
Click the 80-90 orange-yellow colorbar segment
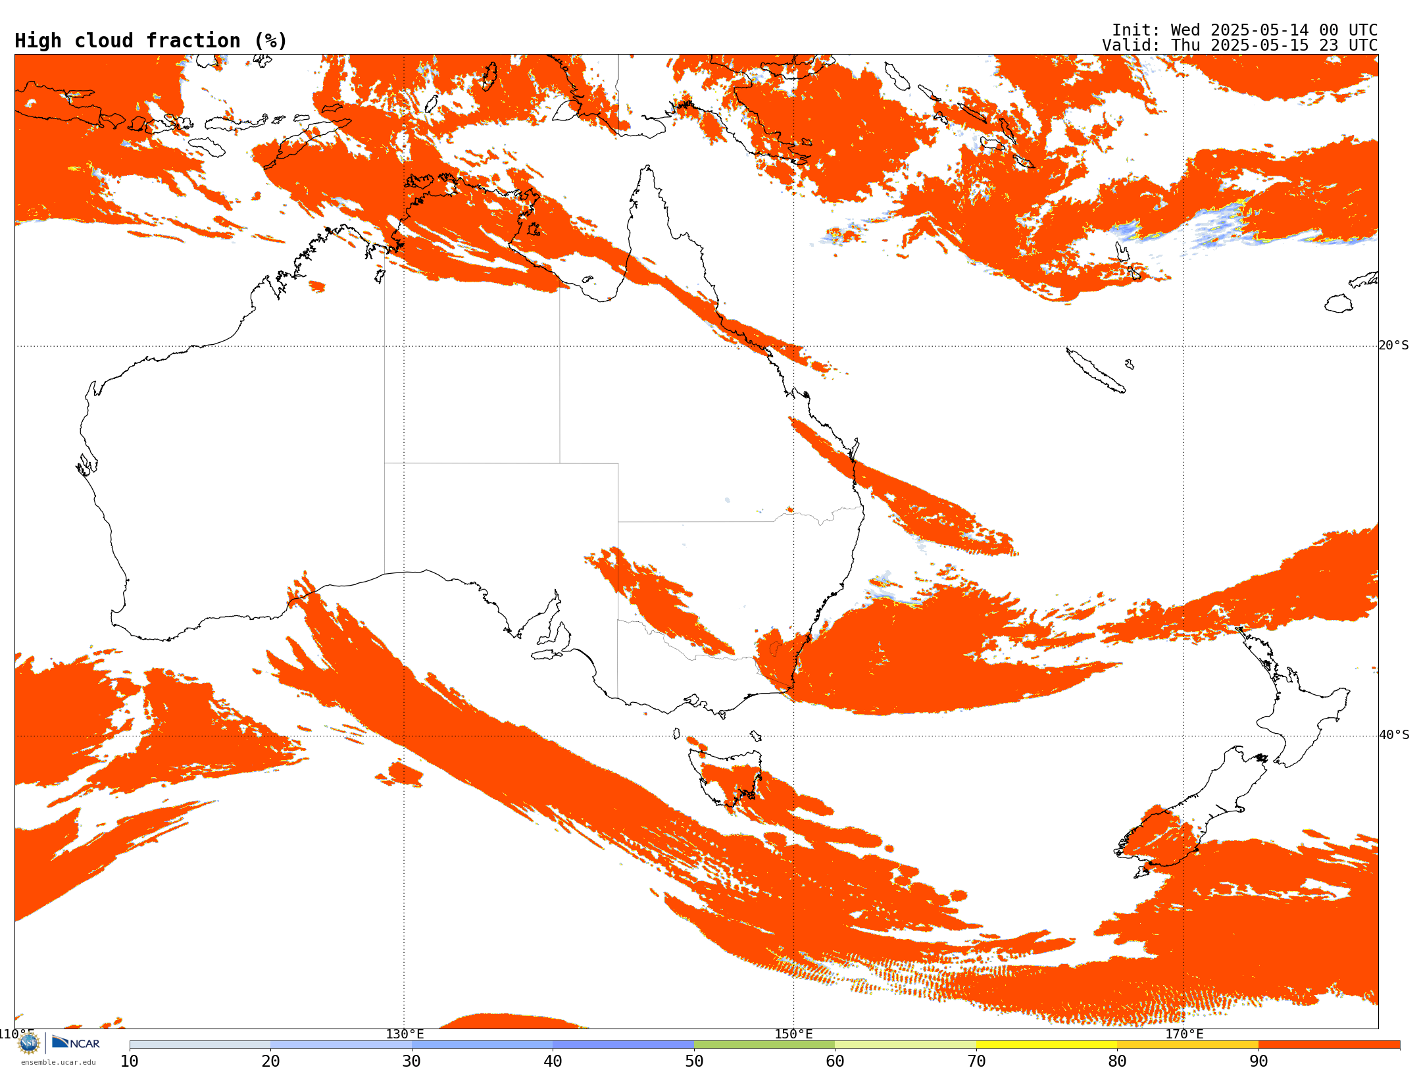[1188, 1045]
